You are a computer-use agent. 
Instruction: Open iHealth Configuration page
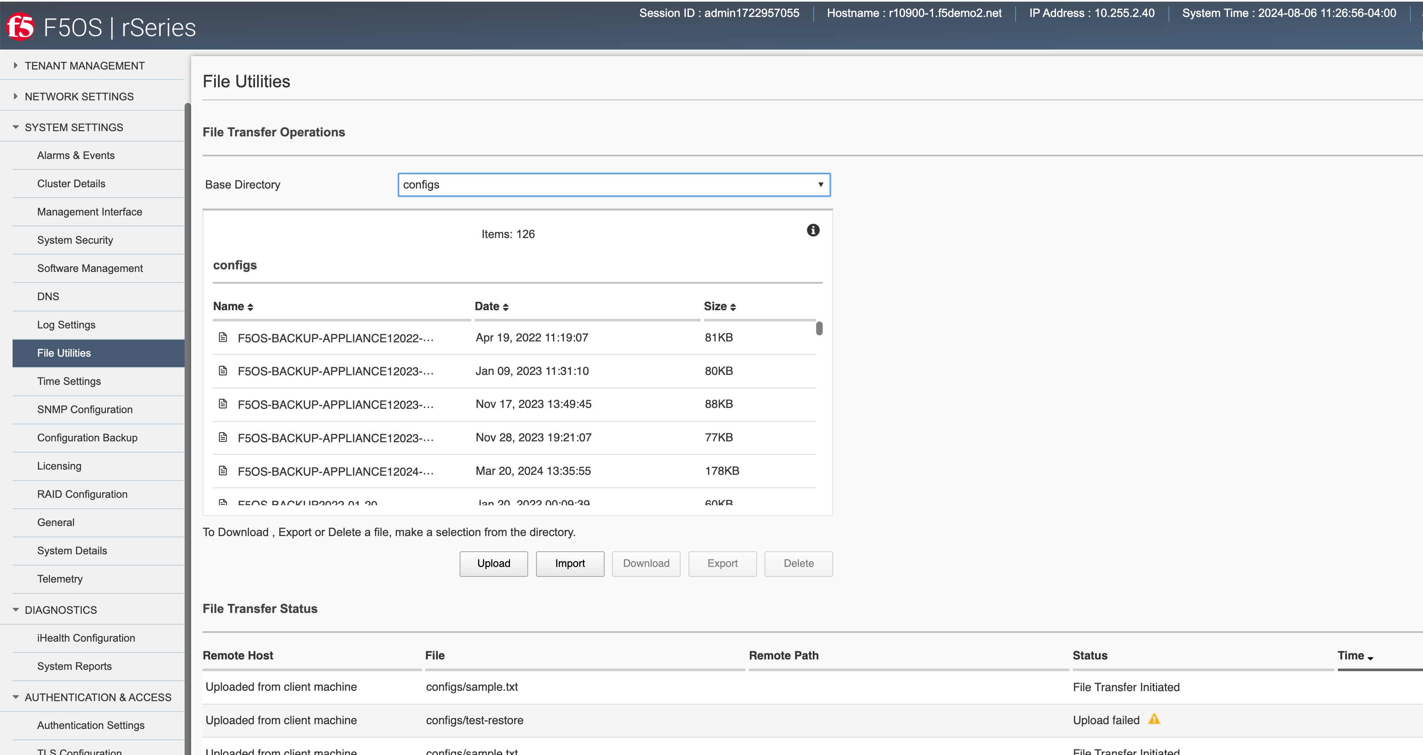click(x=86, y=638)
